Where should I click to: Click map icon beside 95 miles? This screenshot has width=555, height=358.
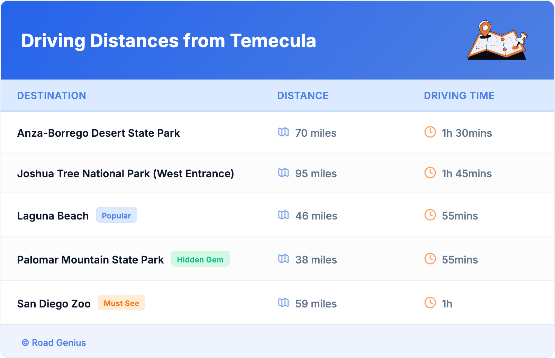click(283, 172)
